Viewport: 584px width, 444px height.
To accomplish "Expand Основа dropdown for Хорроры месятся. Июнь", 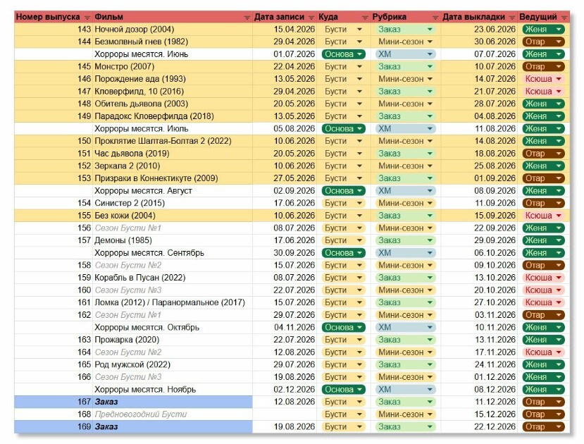I will click(359, 54).
